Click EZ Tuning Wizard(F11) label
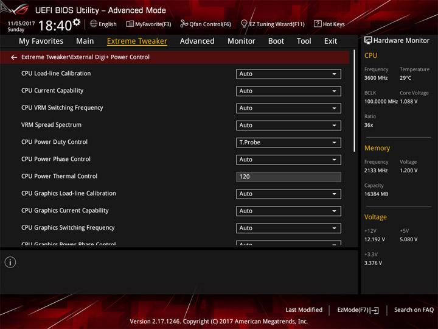This screenshot has height=329, width=438. pyautogui.click(x=277, y=24)
